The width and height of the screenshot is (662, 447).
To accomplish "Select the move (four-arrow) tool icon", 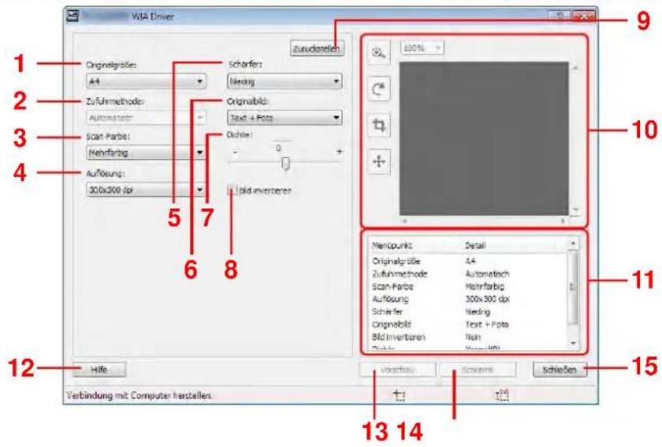I will (379, 161).
